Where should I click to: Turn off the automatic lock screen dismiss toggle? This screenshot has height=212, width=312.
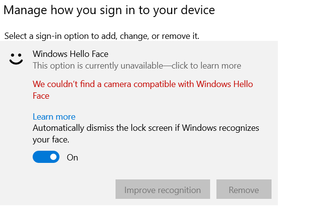(x=46, y=157)
